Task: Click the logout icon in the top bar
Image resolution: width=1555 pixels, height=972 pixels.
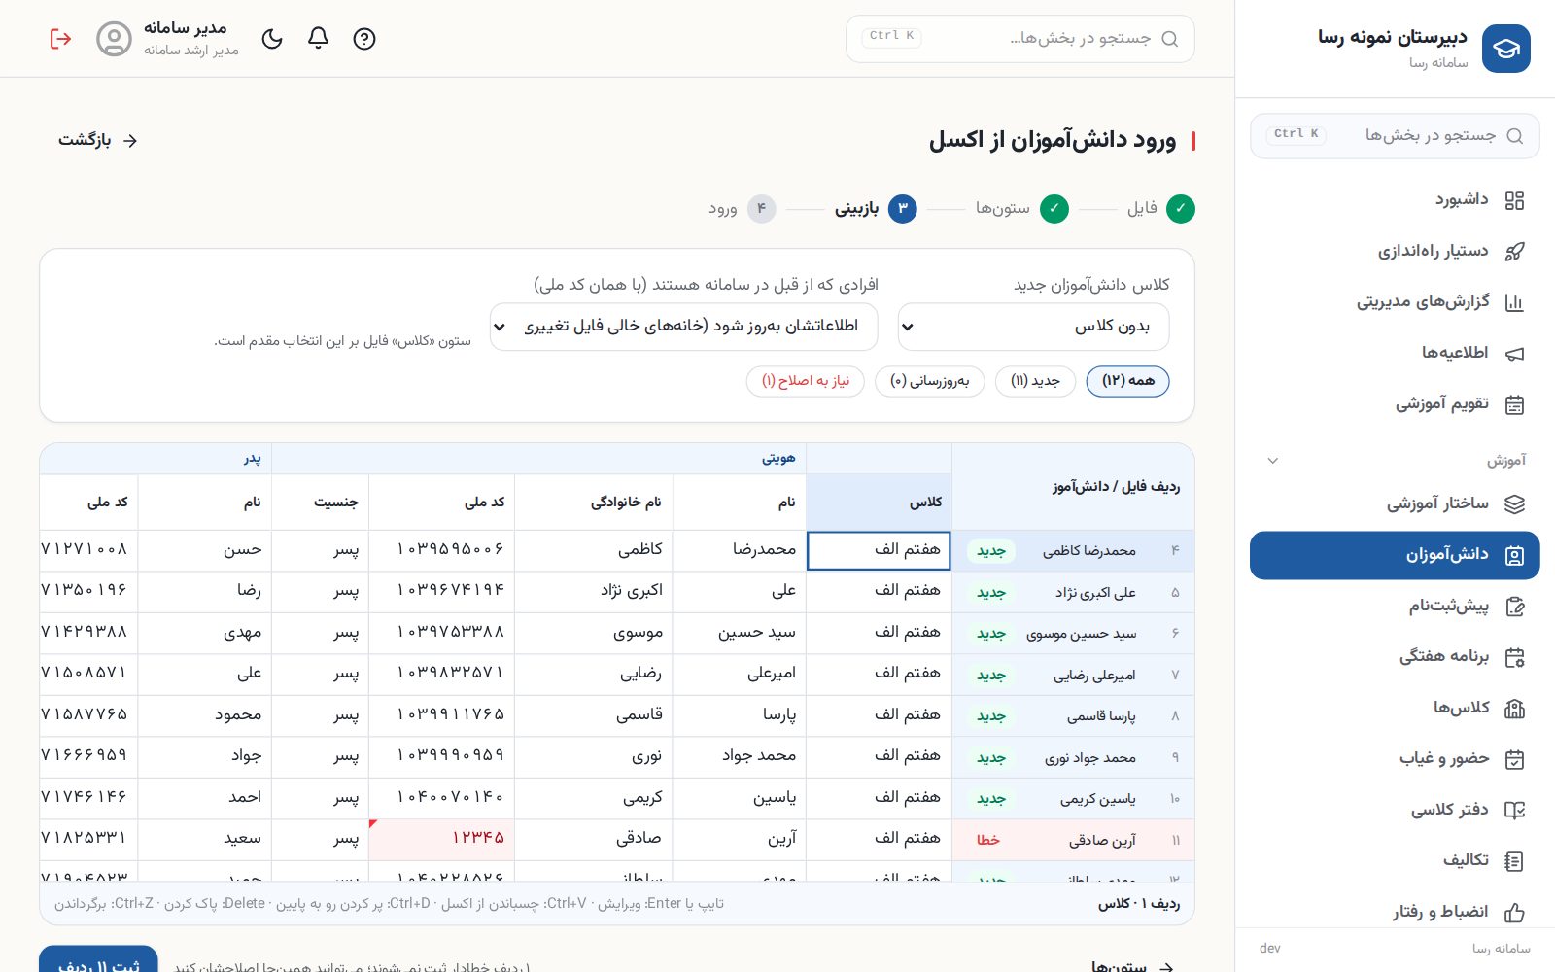Action: click(60, 39)
